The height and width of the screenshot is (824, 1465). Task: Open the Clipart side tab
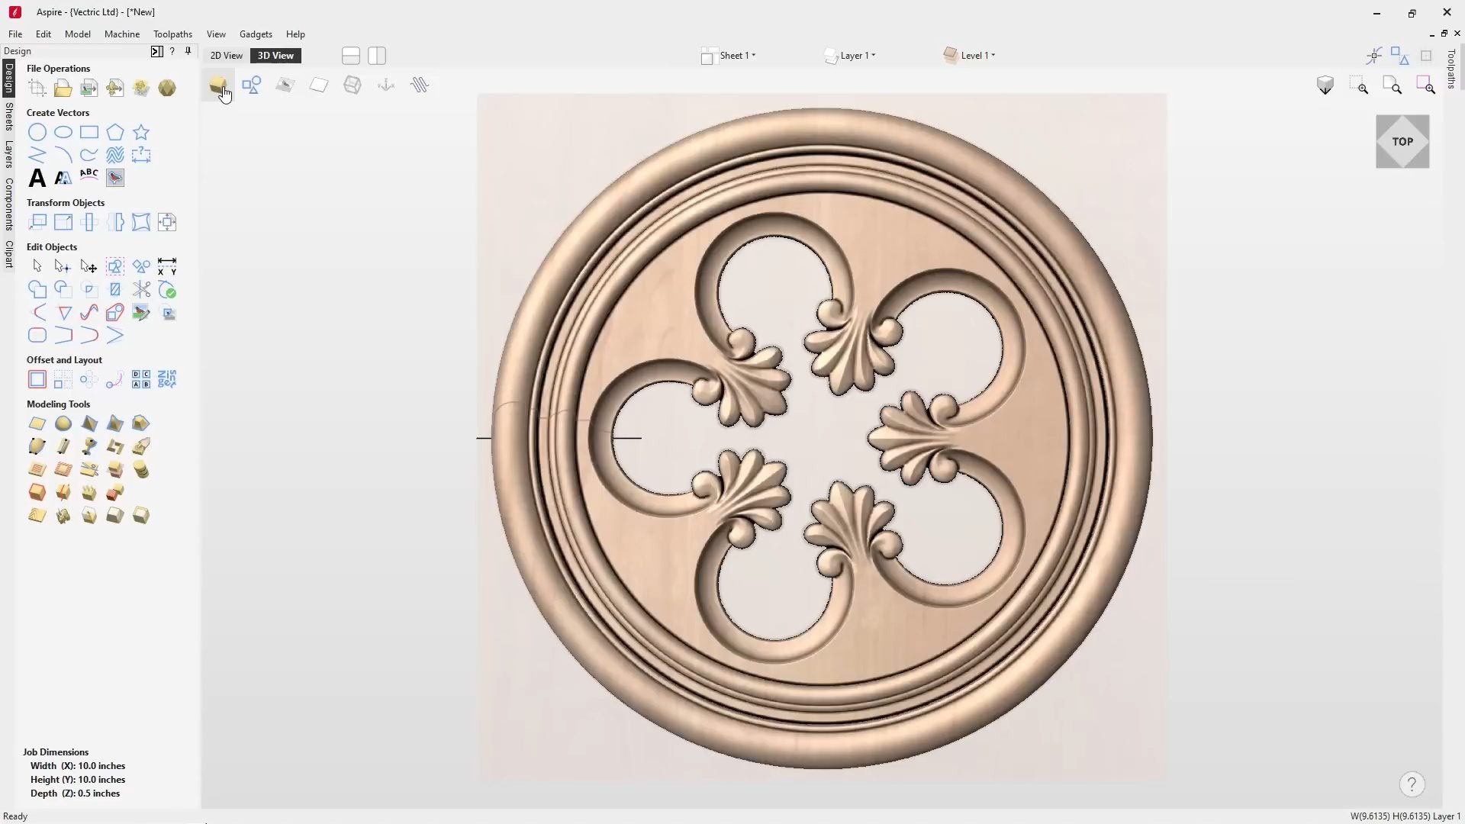click(8, 254)
